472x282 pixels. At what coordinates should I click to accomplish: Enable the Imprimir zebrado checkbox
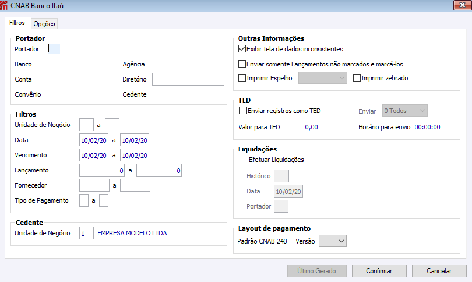[357, 78]
